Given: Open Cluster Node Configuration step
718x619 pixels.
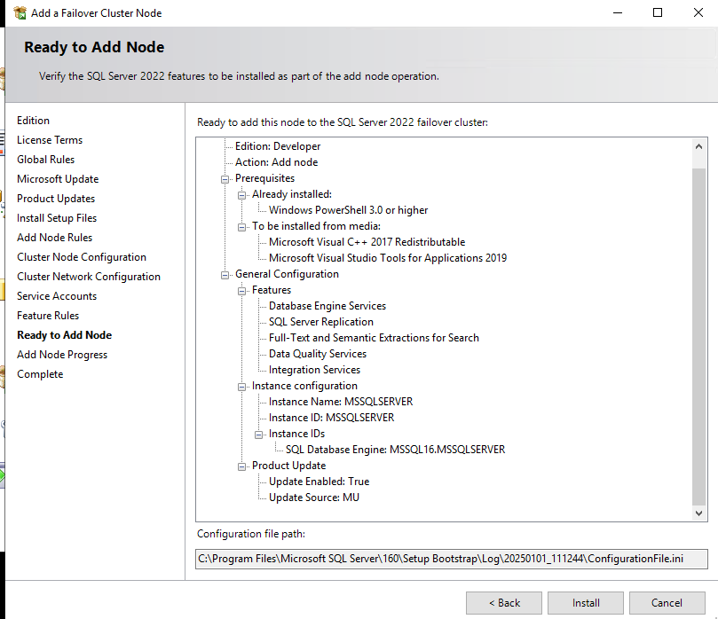Looking at the screenshot, I should coord(82,257).
